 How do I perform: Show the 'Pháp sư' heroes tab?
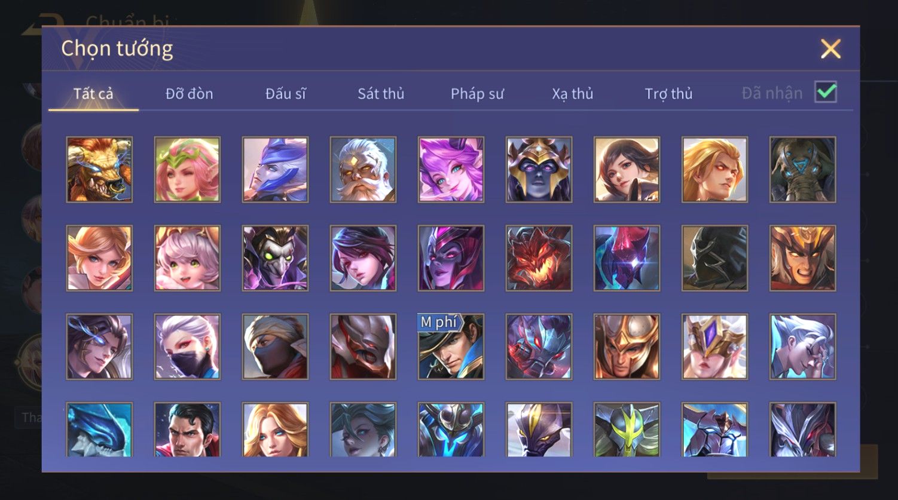[x=477, y=94]
